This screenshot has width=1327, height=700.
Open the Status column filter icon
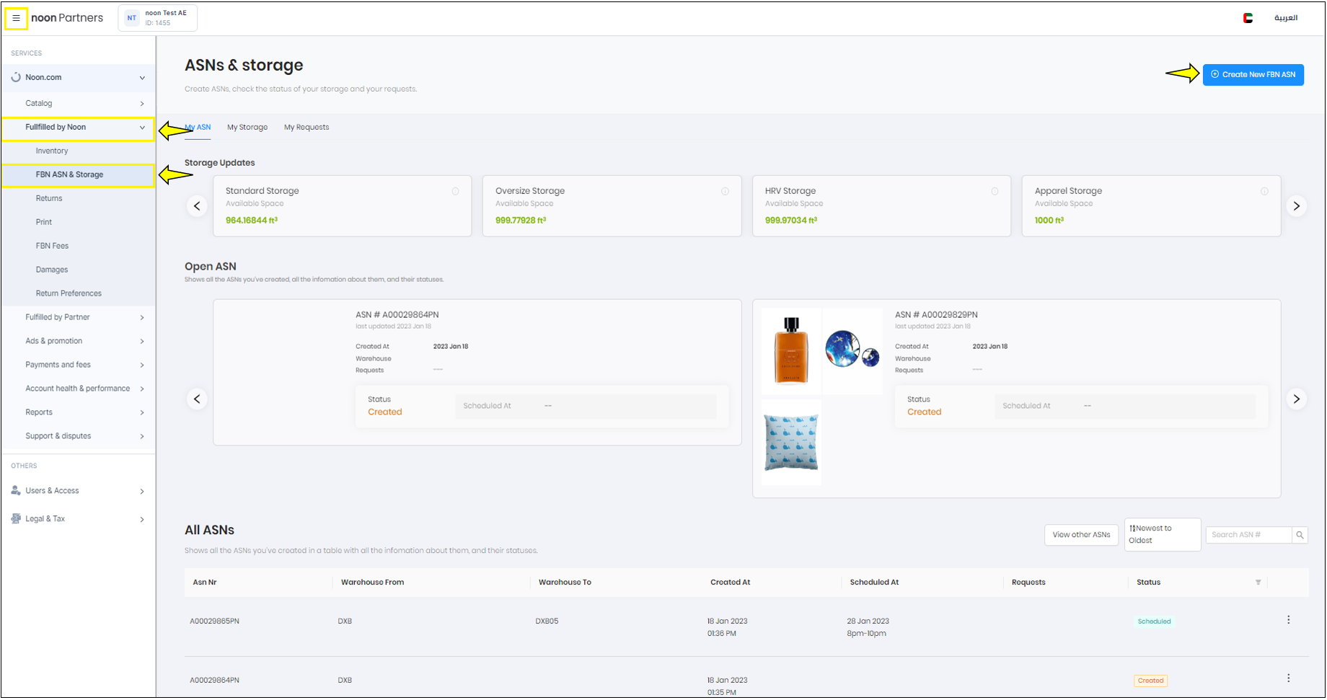(x=1258, y=582)
